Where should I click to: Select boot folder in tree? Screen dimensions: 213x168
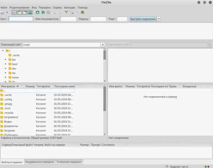13,64
